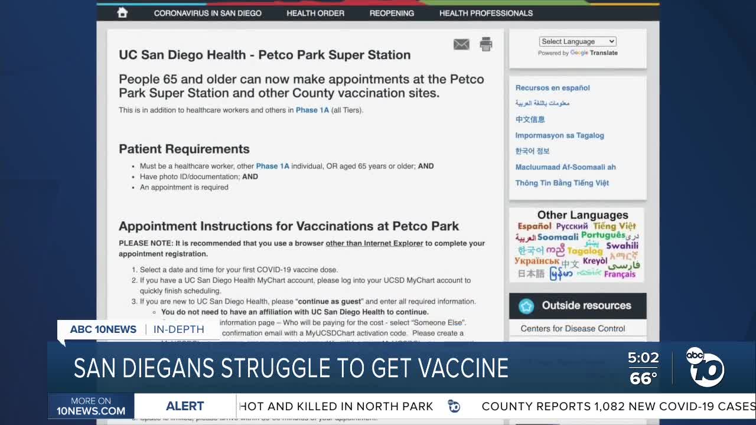Click the Google Translate attribution
This screenshot has height=425, width=756.
click(578, 53)
